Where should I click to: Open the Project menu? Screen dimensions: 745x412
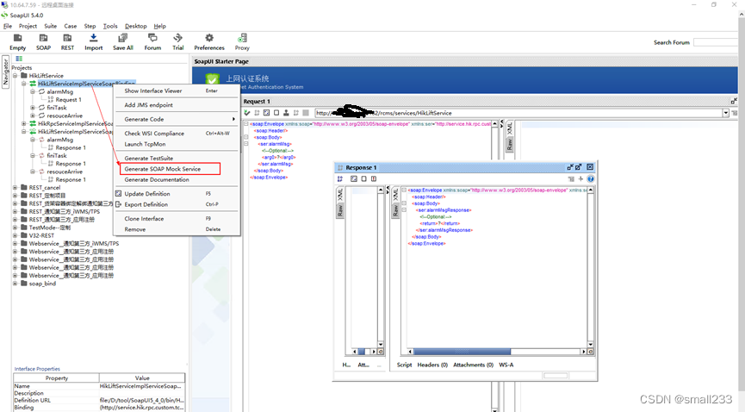28,26
